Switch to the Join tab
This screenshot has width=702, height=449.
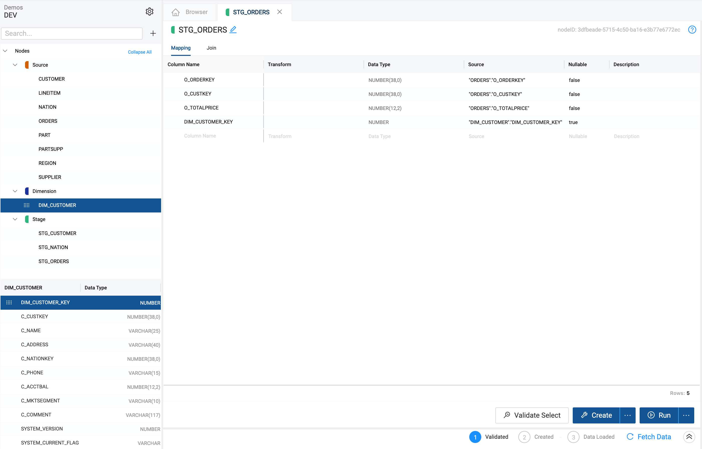click(211, 48)
